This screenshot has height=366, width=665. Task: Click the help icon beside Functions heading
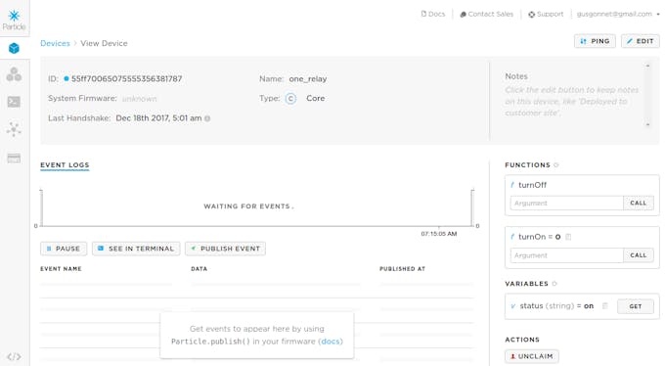tap(556, 164)
